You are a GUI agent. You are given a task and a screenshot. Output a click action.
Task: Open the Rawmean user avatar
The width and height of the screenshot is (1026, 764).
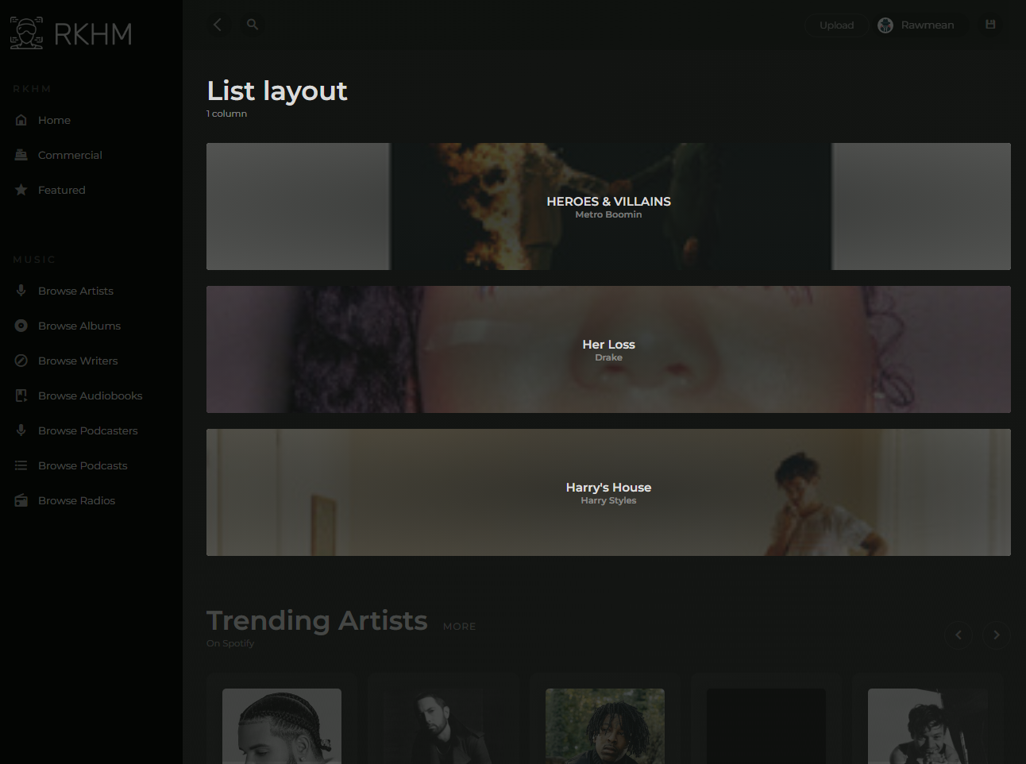pyautogui.click(x=885, y=25)
